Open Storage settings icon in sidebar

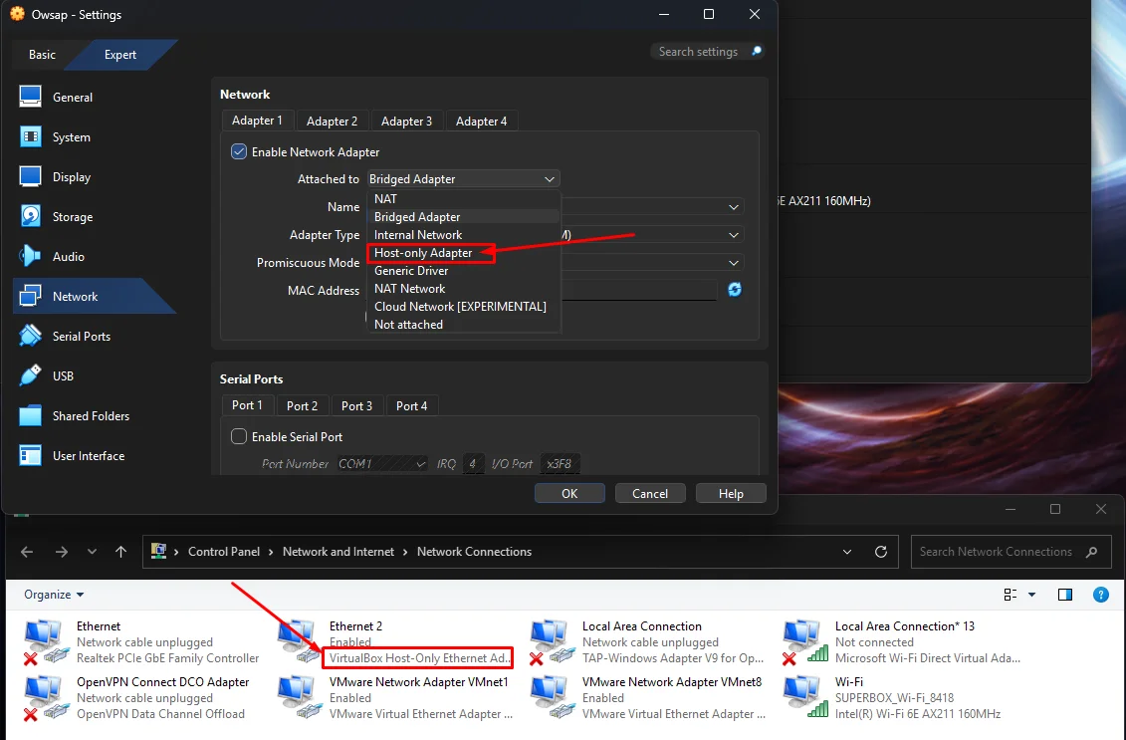tap(30, 216)
